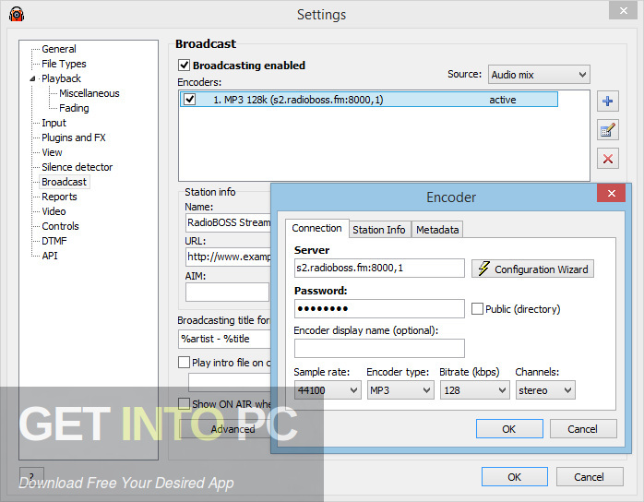Click OK in the Settings window

pos(514,477)
